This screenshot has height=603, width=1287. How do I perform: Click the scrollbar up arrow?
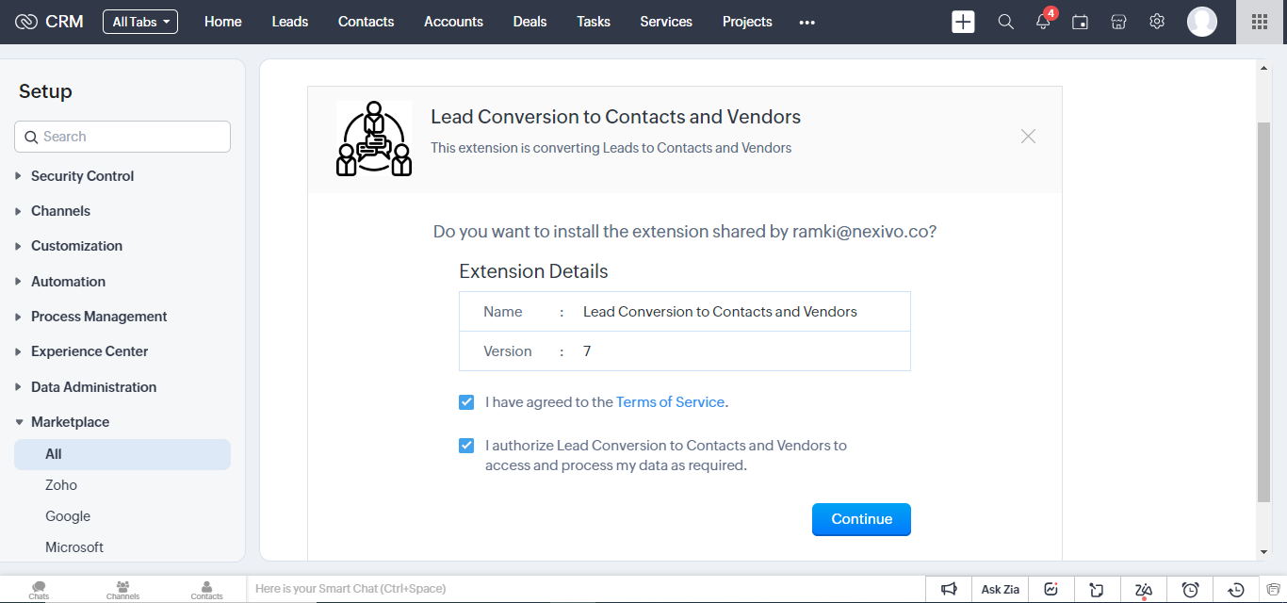[1263, 67]
